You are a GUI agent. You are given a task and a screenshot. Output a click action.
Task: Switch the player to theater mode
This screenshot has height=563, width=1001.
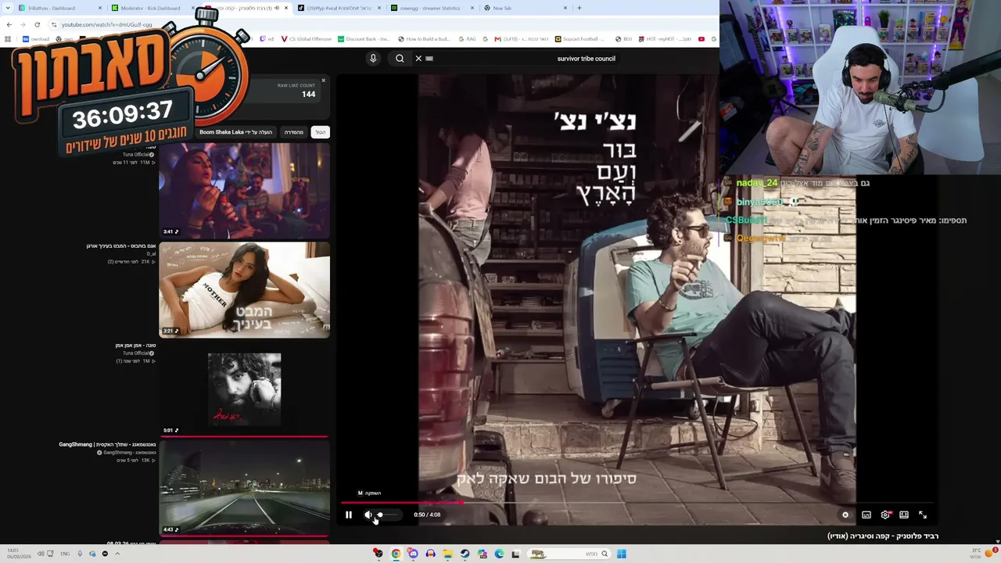point(904,515)
